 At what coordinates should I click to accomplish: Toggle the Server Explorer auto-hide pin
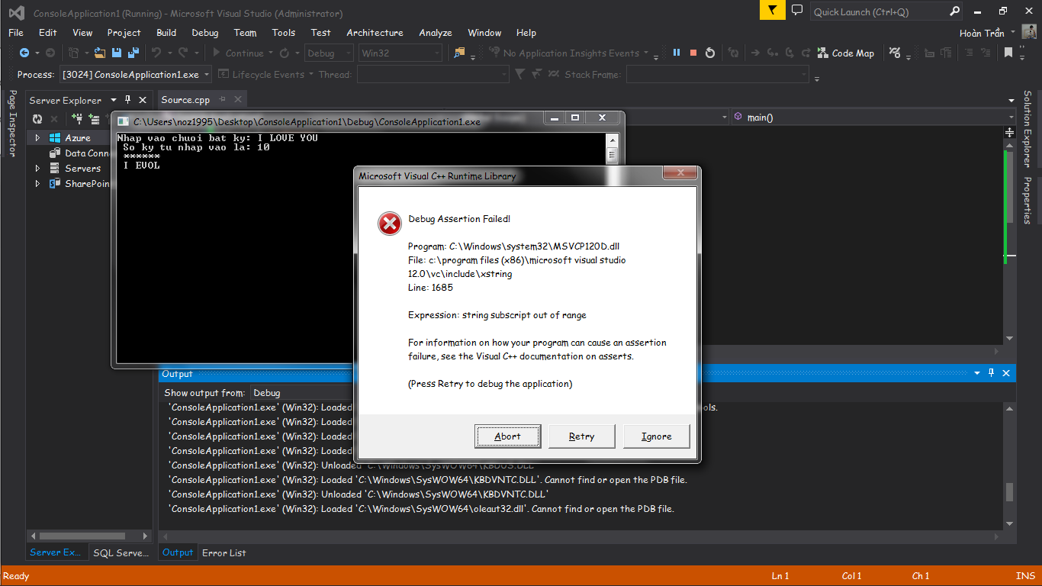127,100
